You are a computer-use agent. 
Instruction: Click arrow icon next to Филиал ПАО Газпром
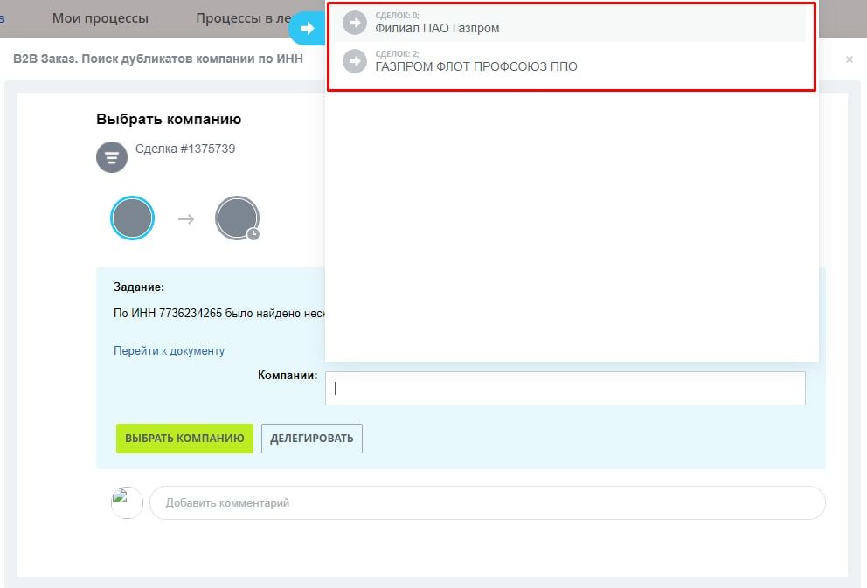pos(355,24)
